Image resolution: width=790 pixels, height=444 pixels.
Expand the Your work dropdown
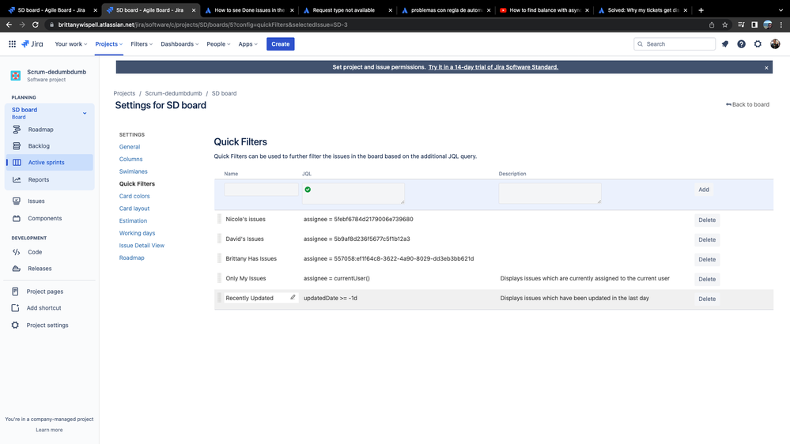click(70, 44)
